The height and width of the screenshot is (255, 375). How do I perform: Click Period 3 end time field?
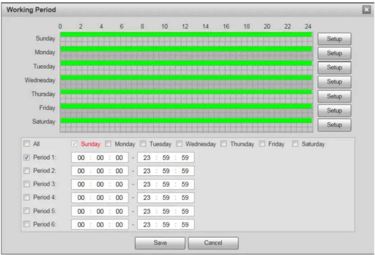[166, 184]
